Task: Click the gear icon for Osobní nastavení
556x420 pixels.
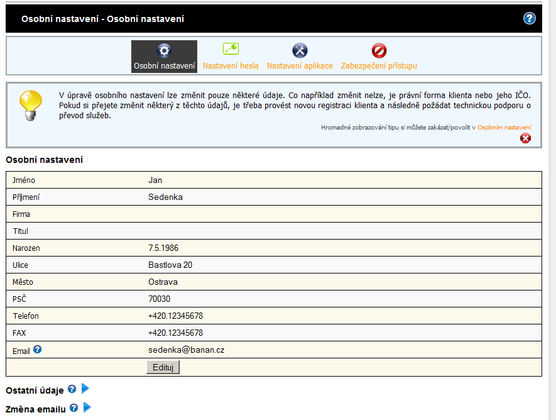Action: click(x=164, y=51)
